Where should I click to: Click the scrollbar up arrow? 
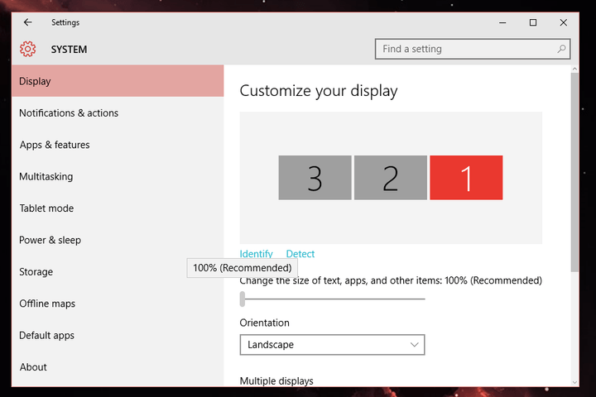pyautogui.click(x=574, y=69)
